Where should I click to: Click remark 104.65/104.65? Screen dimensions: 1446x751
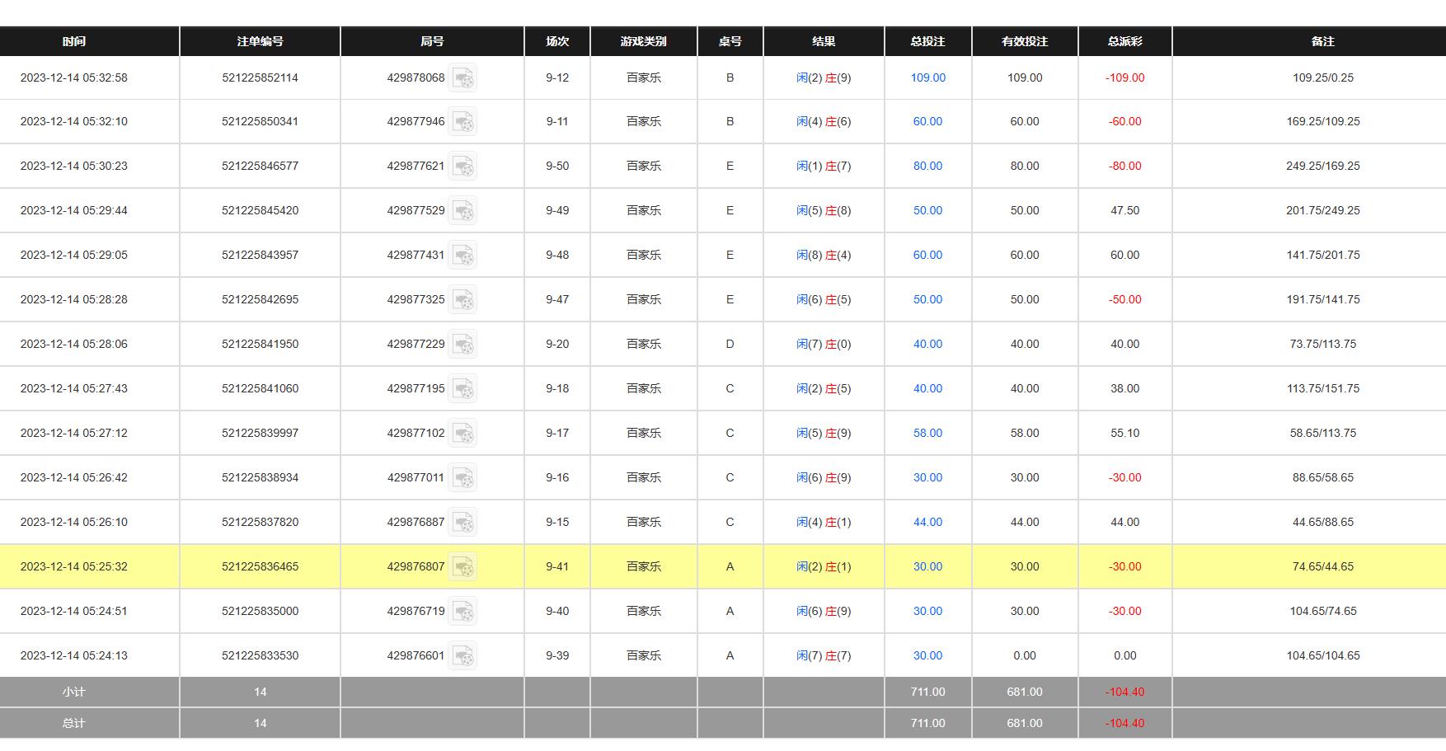pyautogui.click(x=1322, y=655)
